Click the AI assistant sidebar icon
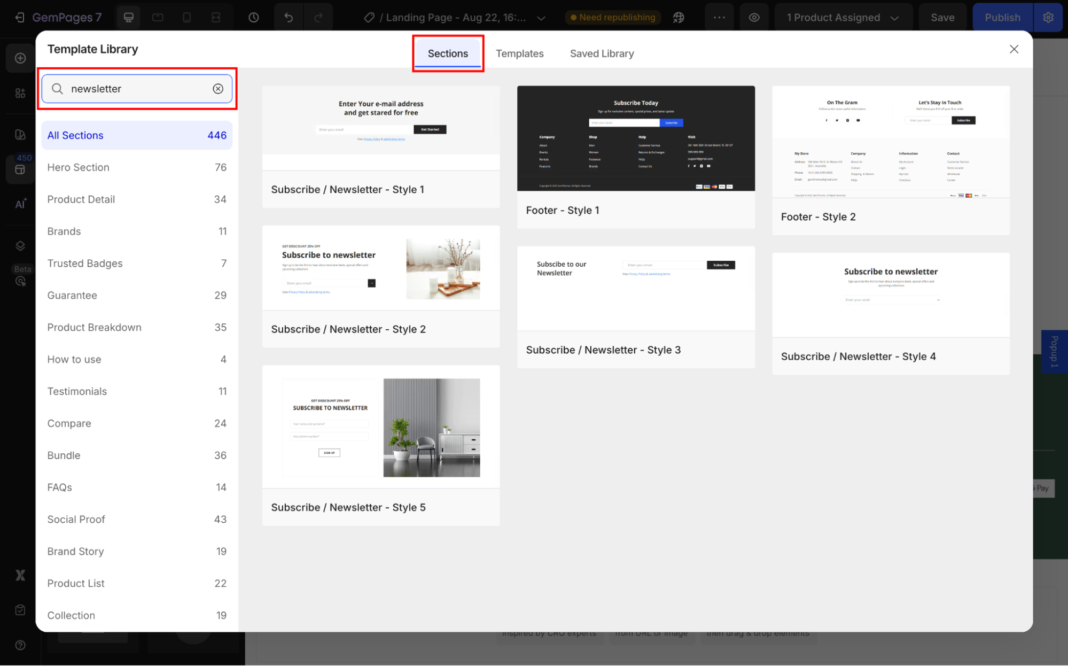Viewport: 1068px width, 666px height. pos(20,204)
